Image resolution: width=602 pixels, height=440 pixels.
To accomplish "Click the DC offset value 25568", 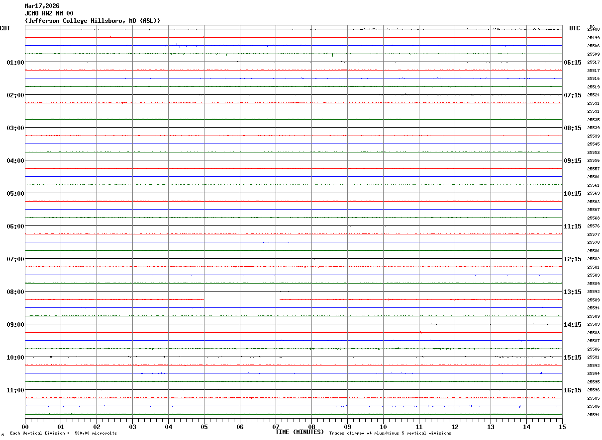I will click(x=594, y=218).
